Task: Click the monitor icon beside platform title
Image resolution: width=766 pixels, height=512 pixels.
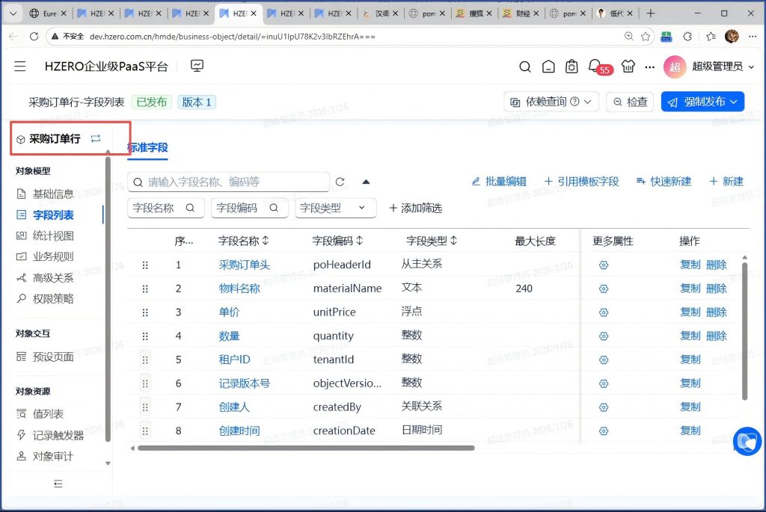Action: click(x=197, y=67)
